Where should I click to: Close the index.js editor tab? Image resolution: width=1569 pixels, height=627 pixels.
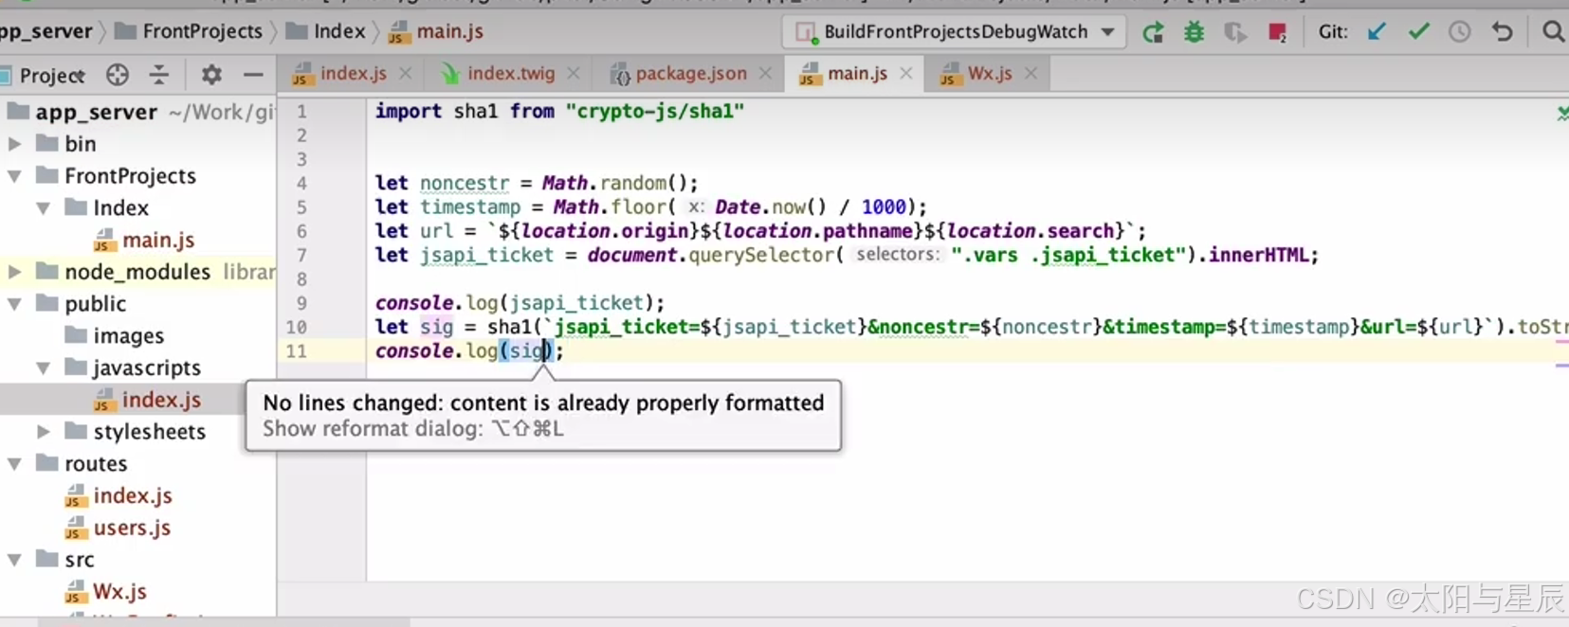(406, 73)
